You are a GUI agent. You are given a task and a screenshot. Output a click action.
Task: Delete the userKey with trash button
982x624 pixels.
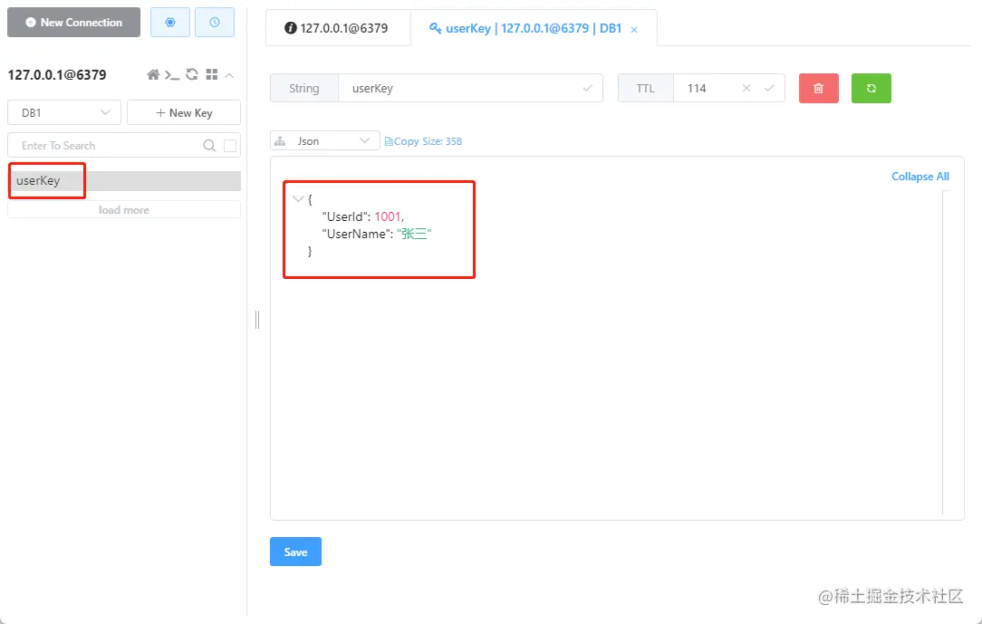coord(819,88)
